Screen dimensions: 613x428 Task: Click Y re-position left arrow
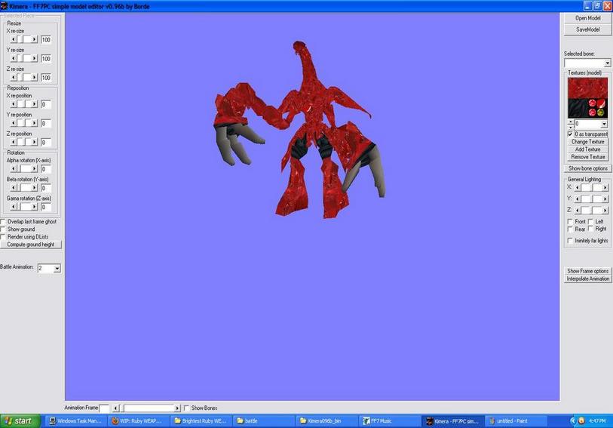[14, 123]
